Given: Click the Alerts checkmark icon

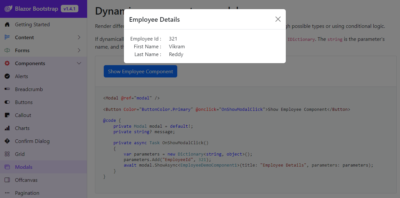Looking at the screenshot, I should (7, 76).
